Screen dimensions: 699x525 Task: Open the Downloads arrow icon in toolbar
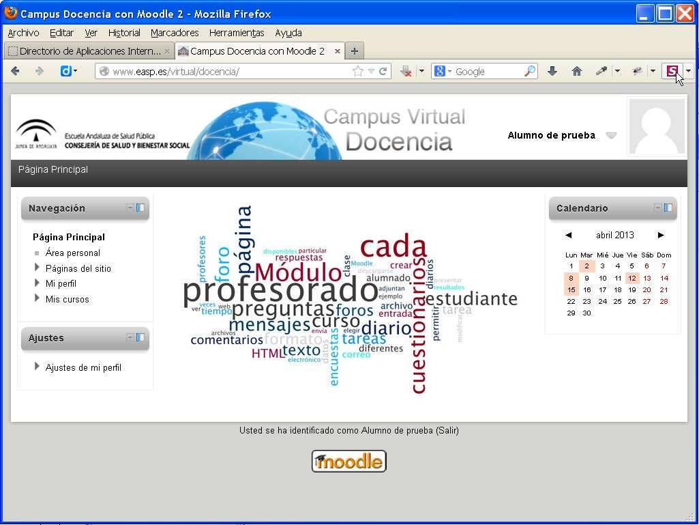click(x=552, y=71)
